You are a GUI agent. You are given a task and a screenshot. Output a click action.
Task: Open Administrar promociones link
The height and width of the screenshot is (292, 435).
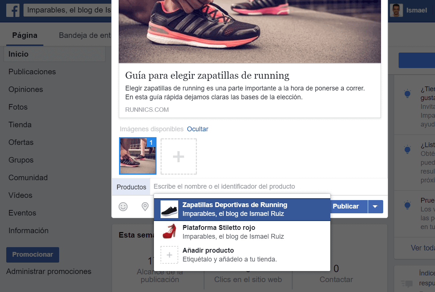[x=49, y=271]
